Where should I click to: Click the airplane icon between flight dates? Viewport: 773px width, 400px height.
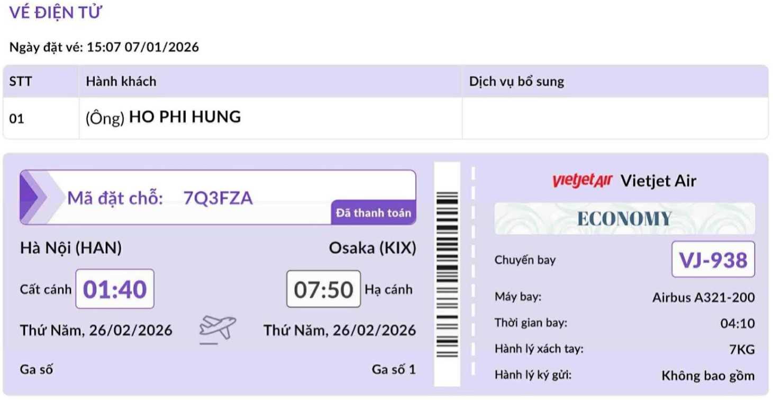(x=217, y=329)
